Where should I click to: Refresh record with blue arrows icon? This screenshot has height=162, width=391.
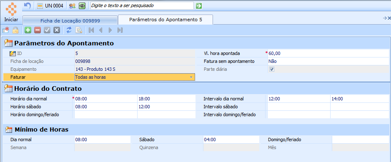69,30
